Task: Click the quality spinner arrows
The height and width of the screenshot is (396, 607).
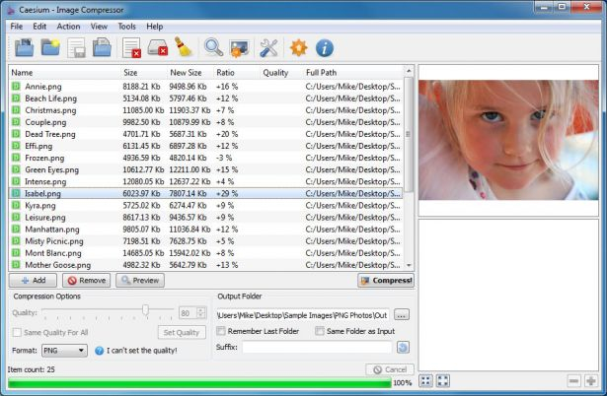Action: (201, 312)
